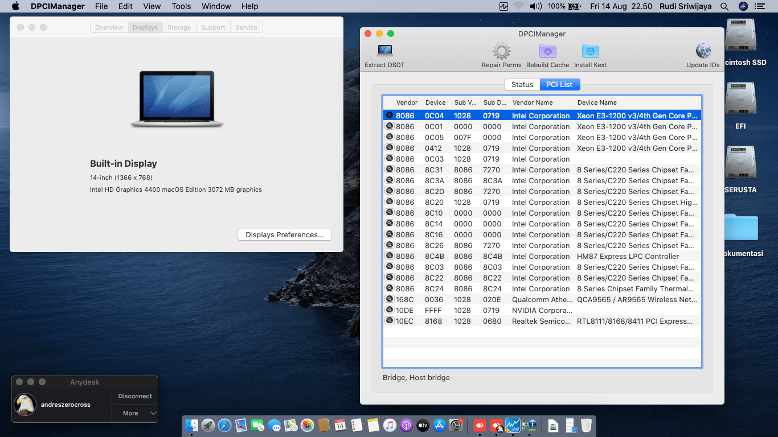Open the Help menu
Image resolution: width=778 pixels, height=437 pixels.
coord(250,6)
